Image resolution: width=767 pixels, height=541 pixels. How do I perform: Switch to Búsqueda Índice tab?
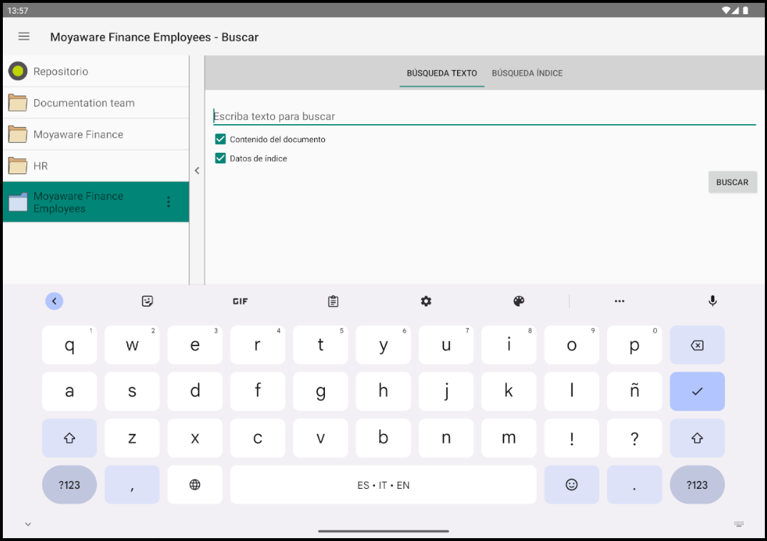tap(527, 74)
